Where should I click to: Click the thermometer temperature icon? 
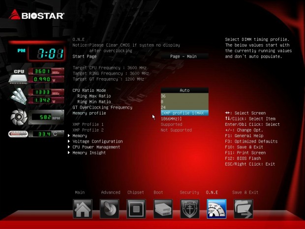pyautogui.click(x=18, y=134)
